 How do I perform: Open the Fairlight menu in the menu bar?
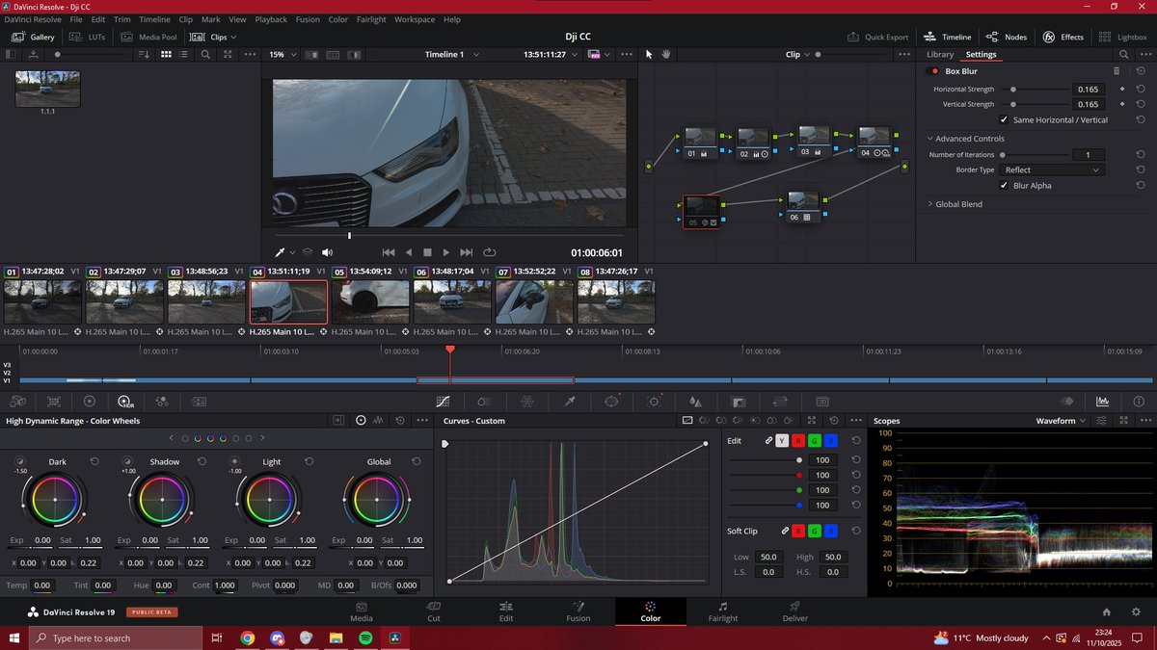coord(373,19)
